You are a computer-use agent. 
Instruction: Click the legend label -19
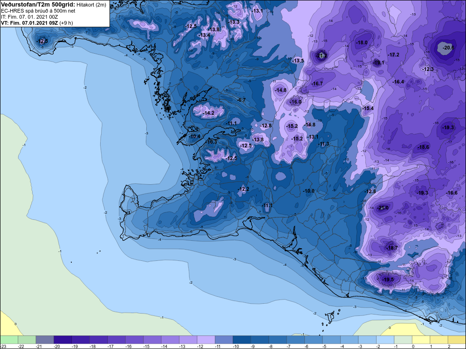75,346
